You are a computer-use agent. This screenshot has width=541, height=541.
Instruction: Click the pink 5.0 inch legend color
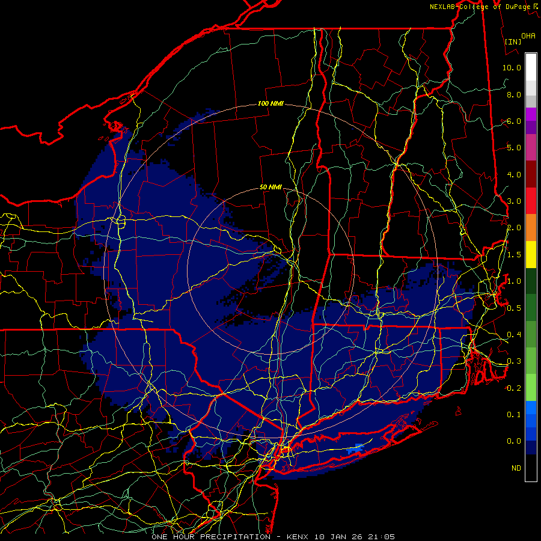coord(531,147)
